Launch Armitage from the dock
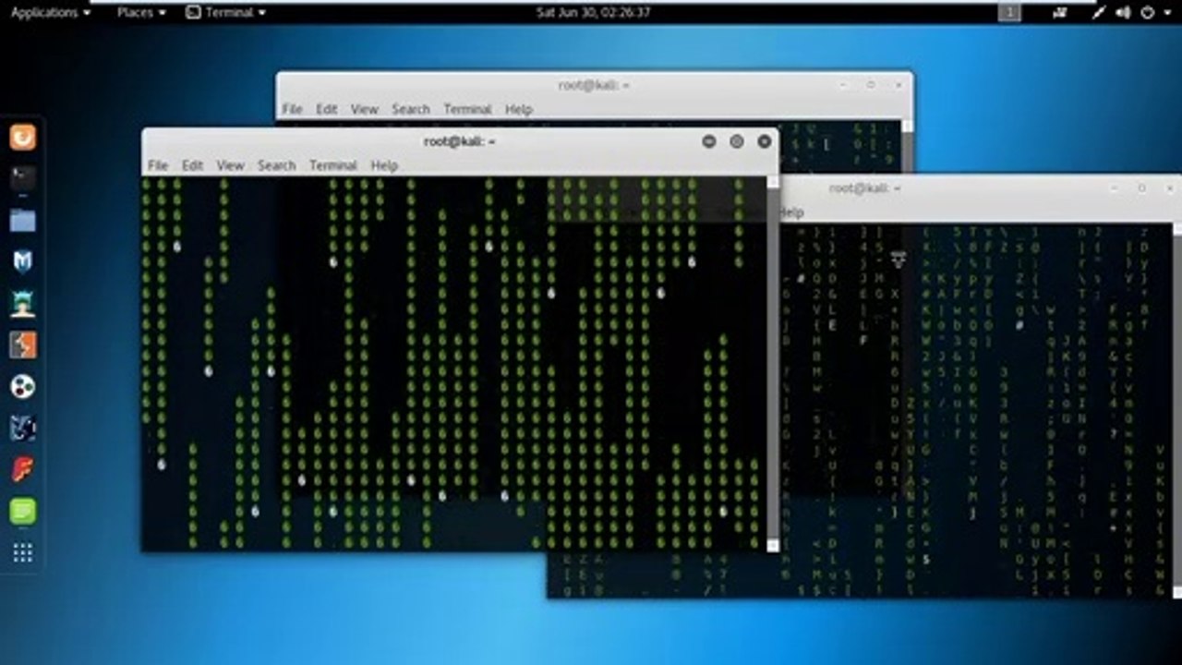1182x665 pixels. (x=23, y=303)
